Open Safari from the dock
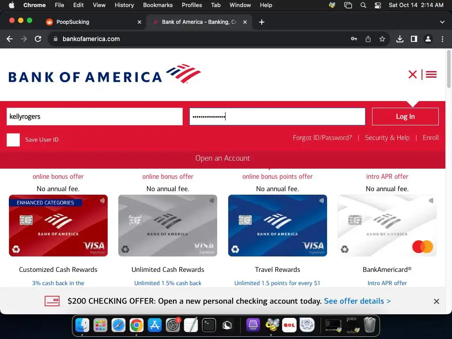 coord(118,325)
